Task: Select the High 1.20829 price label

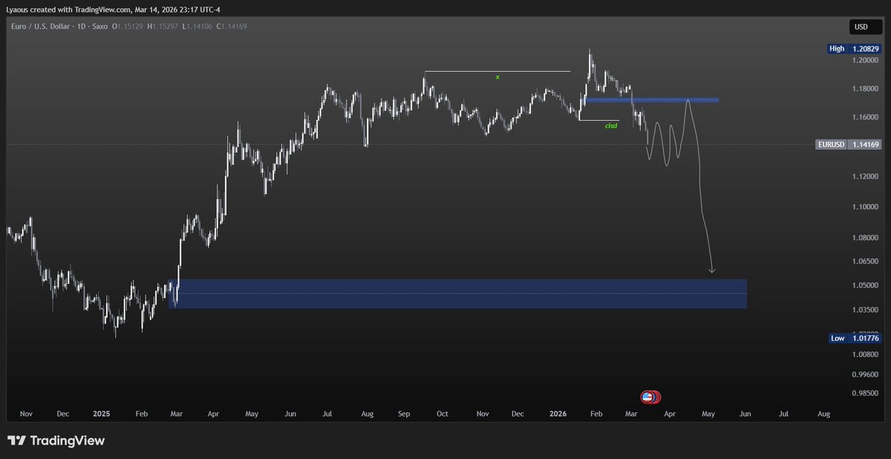Action: [x=855, y=48]
